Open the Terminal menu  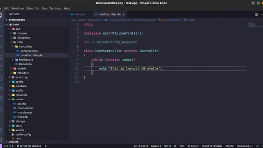click(x=55, y=8)
